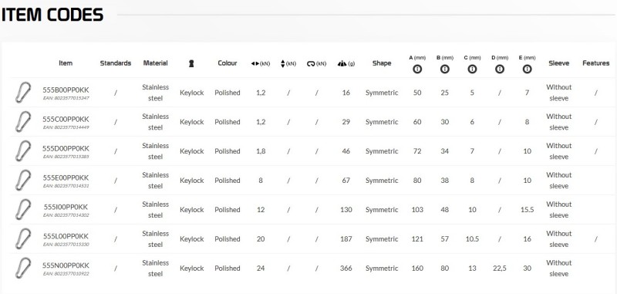Click the info icon under E (mm)
Viewport: 617px width, 294px height.
pos(528,69)
